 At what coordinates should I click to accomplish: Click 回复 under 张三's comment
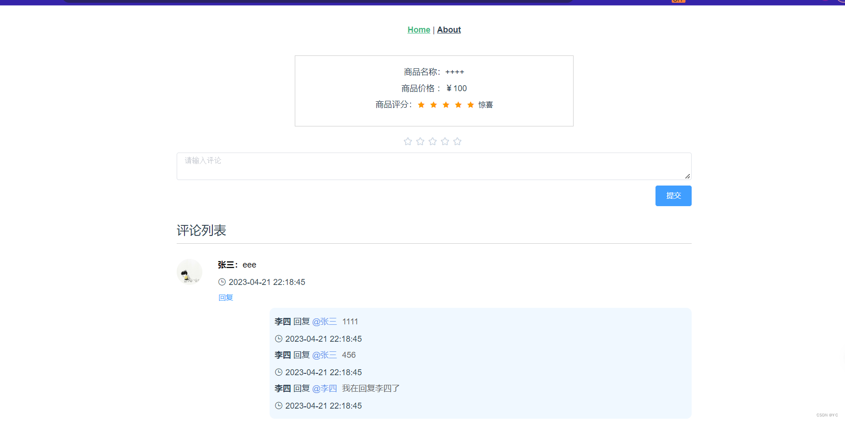point(226,297)
